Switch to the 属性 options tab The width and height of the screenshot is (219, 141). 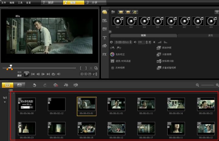pyautogui.click(x=210, y=36)
